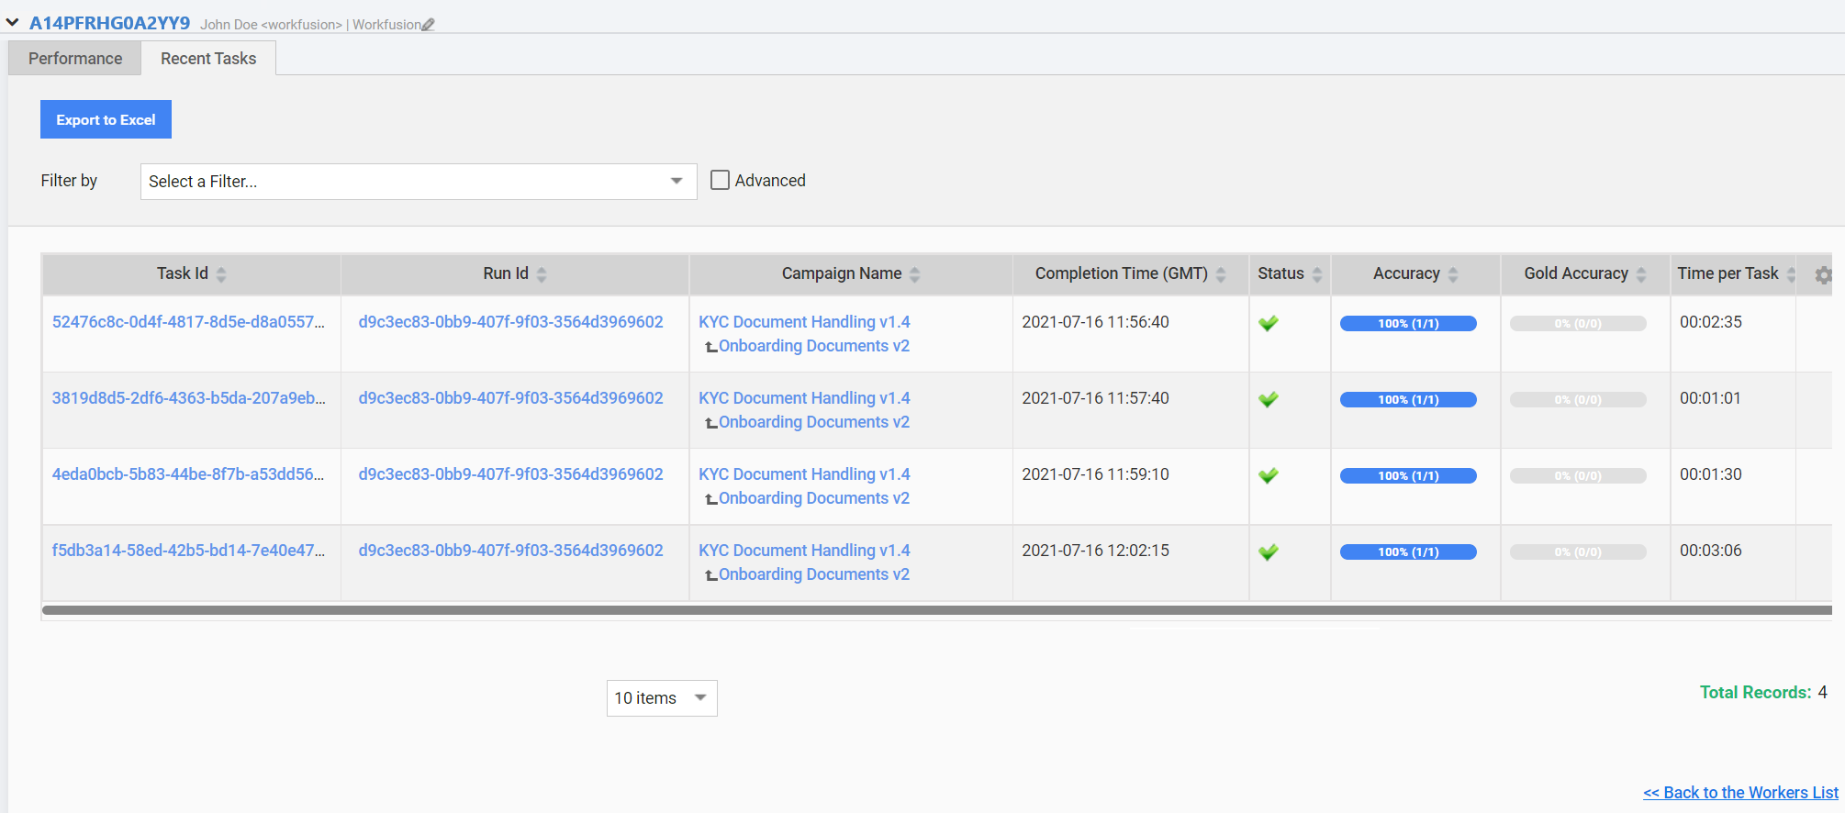Open Run Id link in row 4eda0bcb
This screenshot has height=813, width=1845.
(511, 474)
